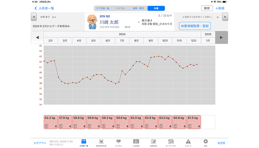This screenshot has width=259, height=148.
Task: Tap the 2025 year header
Action: (208, 34)
